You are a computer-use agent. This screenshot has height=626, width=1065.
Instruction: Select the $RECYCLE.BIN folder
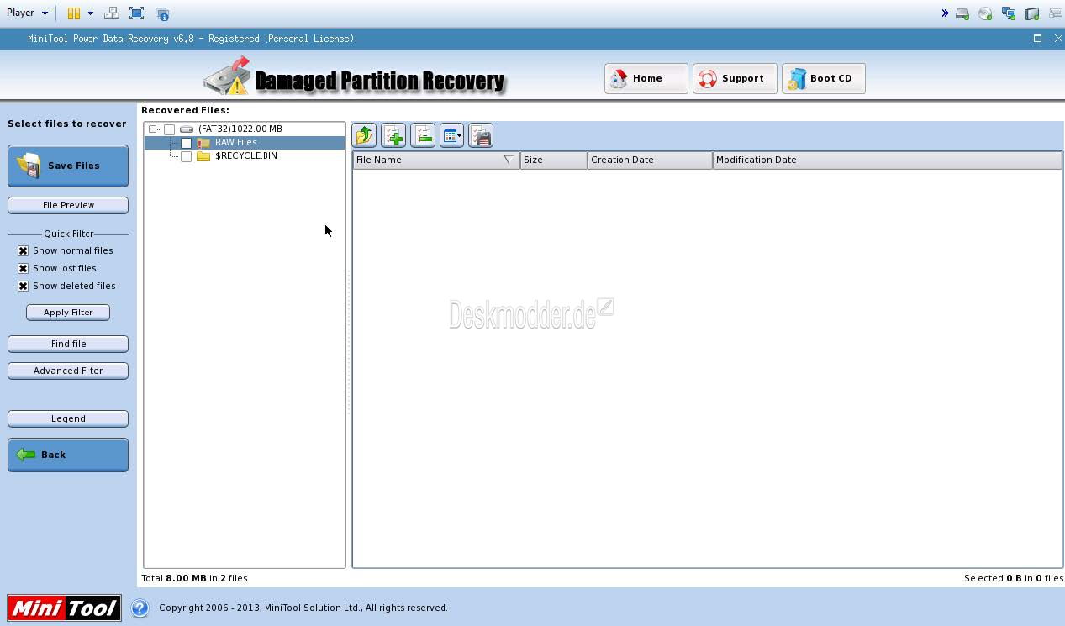pos(246,155)
